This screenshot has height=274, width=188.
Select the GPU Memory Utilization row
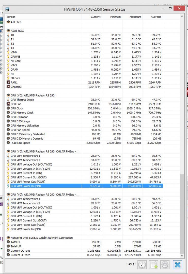click(x=84, y=125)
